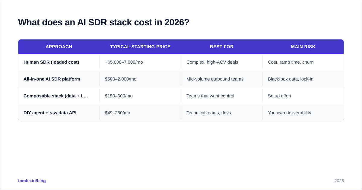Select the "DIY agent + raw data API" cell
The height and width of the screenshot is (190, 362).
click(x=59, y=113)
